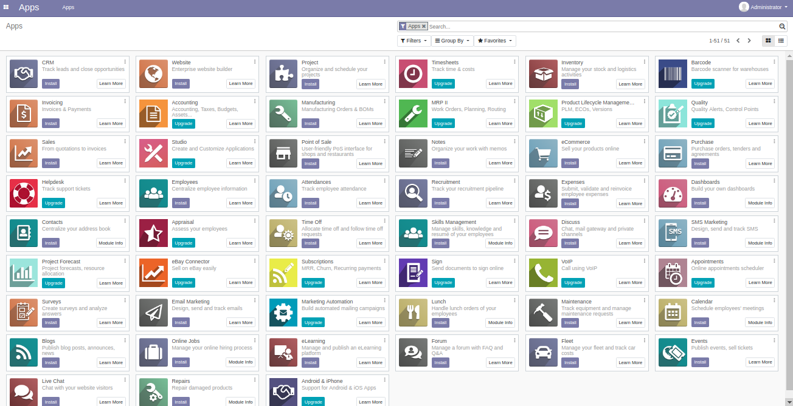Click the Manufacturing wrench icon
793x406 pixels.
coord(283,113)
